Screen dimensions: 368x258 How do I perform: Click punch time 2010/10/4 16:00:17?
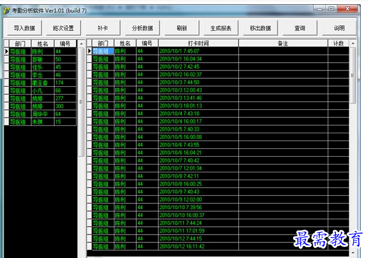tap(181, 121)
